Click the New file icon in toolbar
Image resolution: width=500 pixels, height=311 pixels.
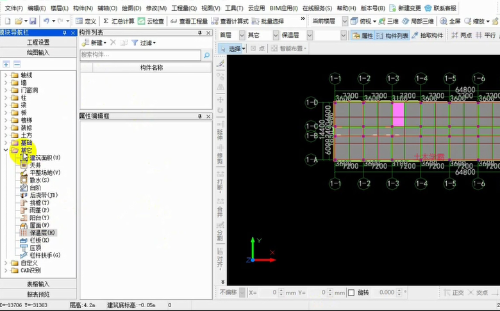[x=7, y=21]
